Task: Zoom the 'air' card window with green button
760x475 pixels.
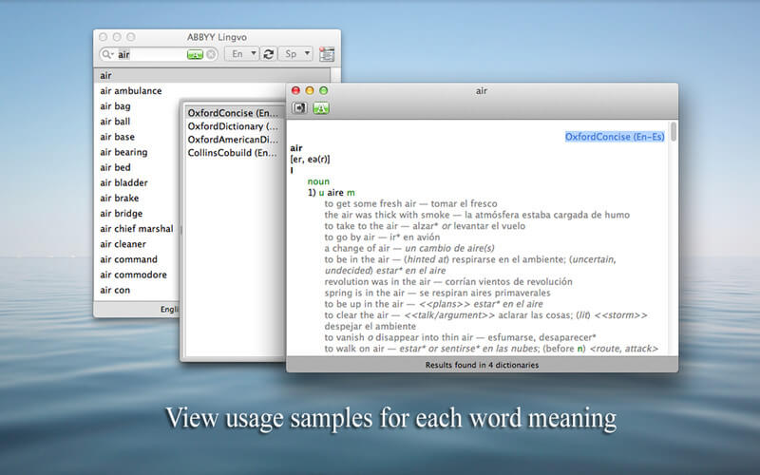Action: tap(324, 90)
